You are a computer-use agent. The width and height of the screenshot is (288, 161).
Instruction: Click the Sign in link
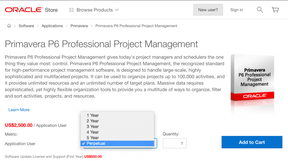237,10
